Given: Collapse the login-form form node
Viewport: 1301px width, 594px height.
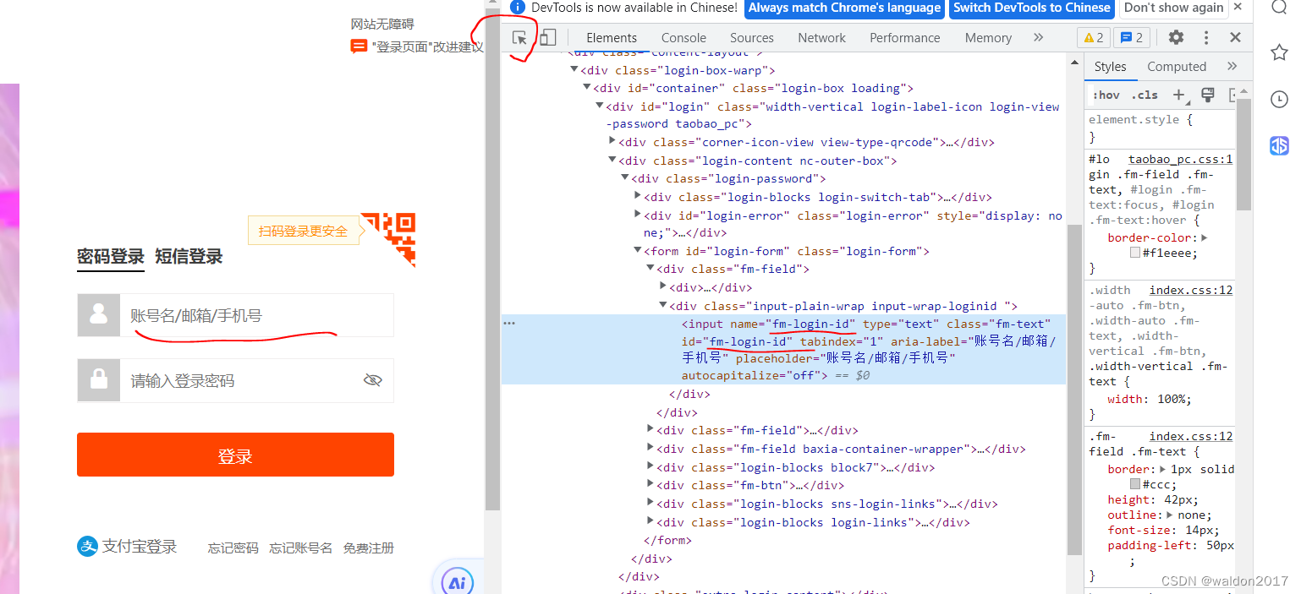Looking at the screenshot, I should pos(638,251).
